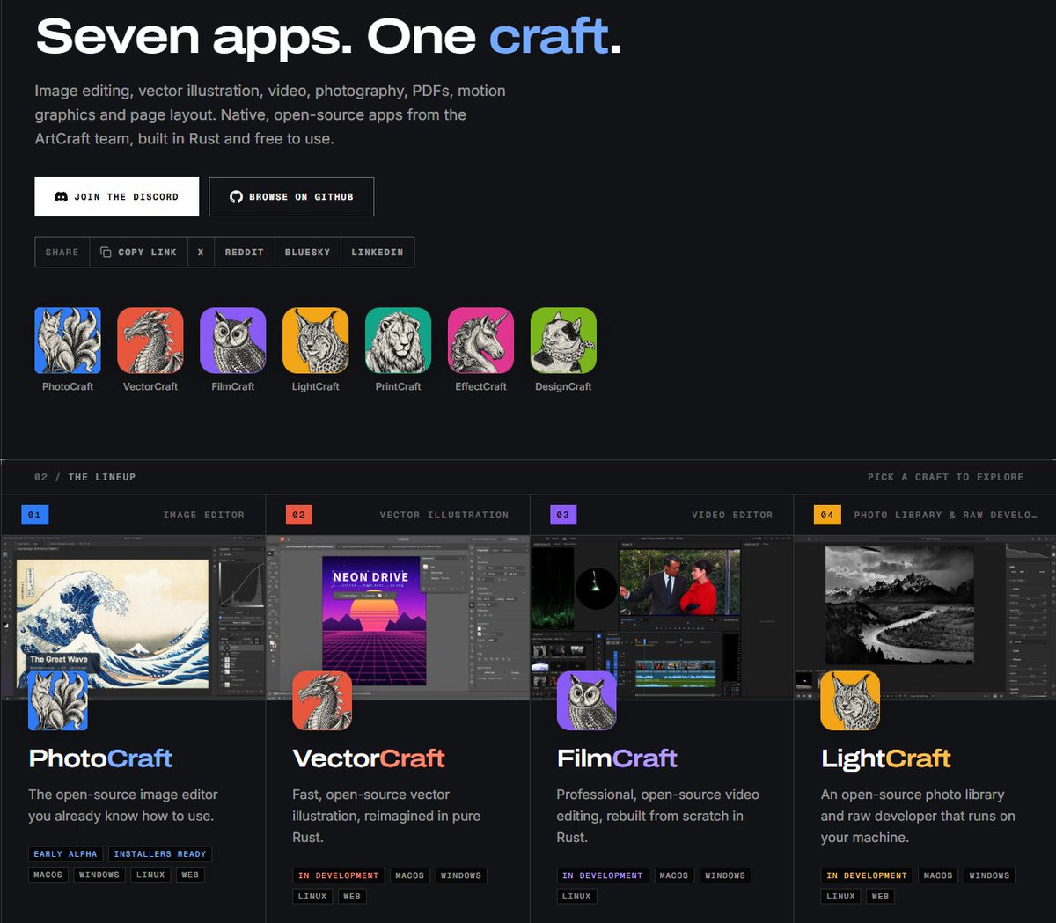The image size is (1056, 923).
Task: Open the PhotoCraft fox icon in the seven-app icon row
Action: [x=68, y=341]
